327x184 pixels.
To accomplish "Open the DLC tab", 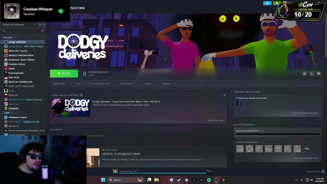I will point(78,84).
